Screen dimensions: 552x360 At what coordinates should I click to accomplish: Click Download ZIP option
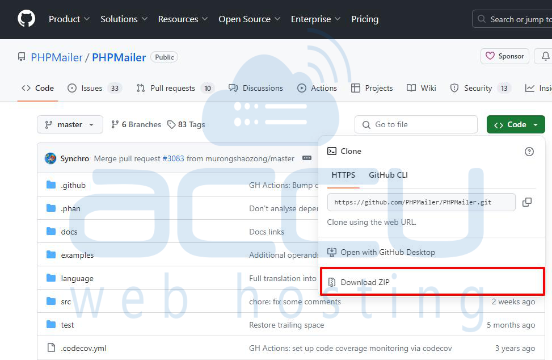pyautogui.click(x=432, y=282)
